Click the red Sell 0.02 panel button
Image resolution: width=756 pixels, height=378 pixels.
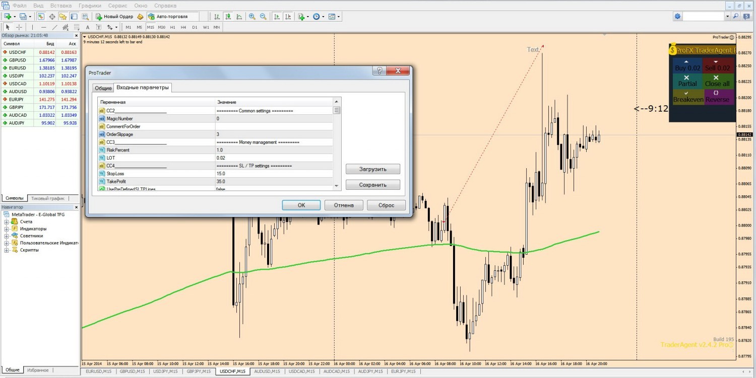[x=717, y=66]
